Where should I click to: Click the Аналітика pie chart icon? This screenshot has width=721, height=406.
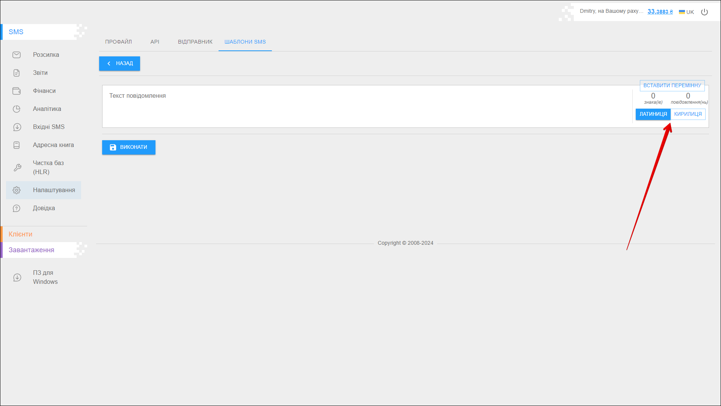tap(17, 109)
